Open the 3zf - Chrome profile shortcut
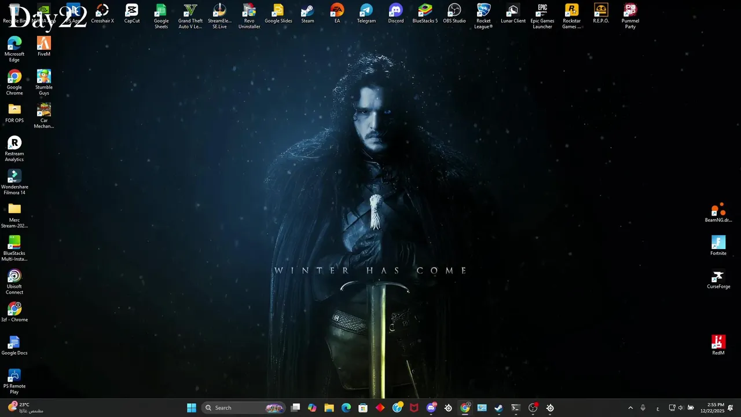Image resolution: width=741 pixels, height=417 pixels. [x=14, y=313]
